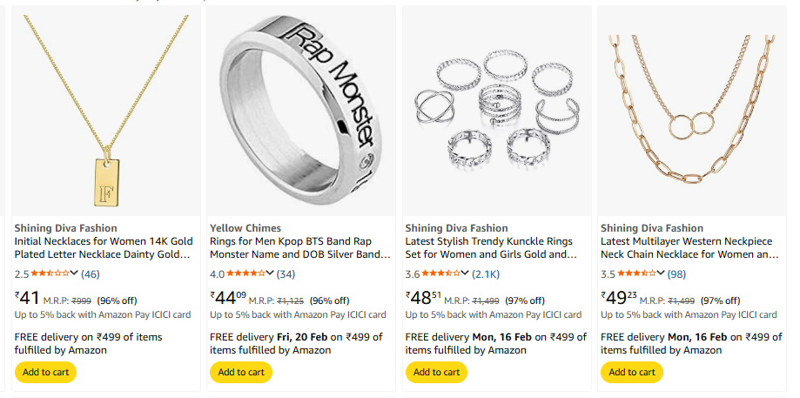
Task: Click the 3.6 star rating stars
Action: [x=440, y=273]
